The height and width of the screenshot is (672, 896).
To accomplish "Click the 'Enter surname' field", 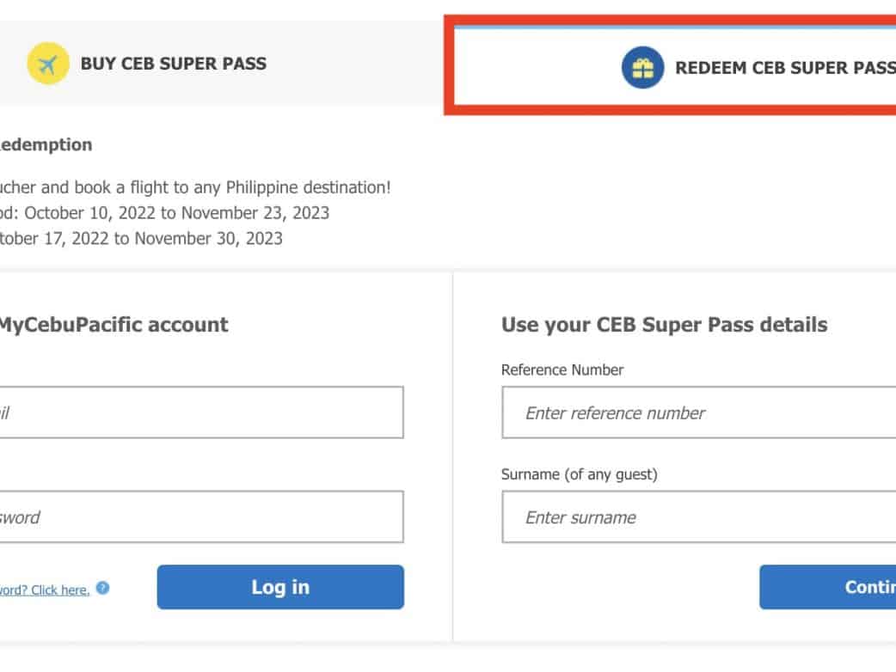I will (698, 517).
